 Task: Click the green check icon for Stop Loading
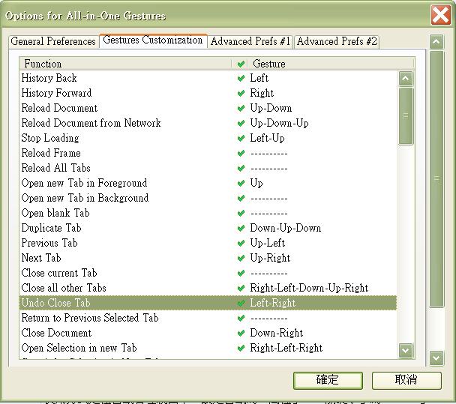241,138
